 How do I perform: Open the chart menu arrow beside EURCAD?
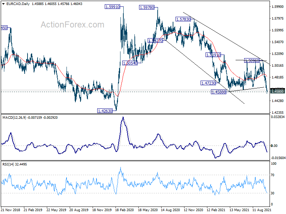[3, 4]
